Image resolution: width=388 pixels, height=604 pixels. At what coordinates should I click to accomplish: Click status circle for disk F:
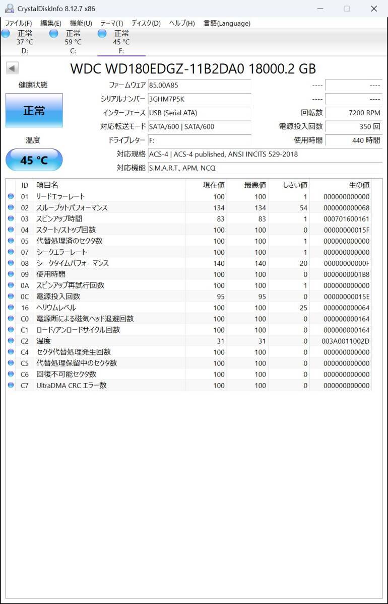pyautogui.click(x=102, y=33)
